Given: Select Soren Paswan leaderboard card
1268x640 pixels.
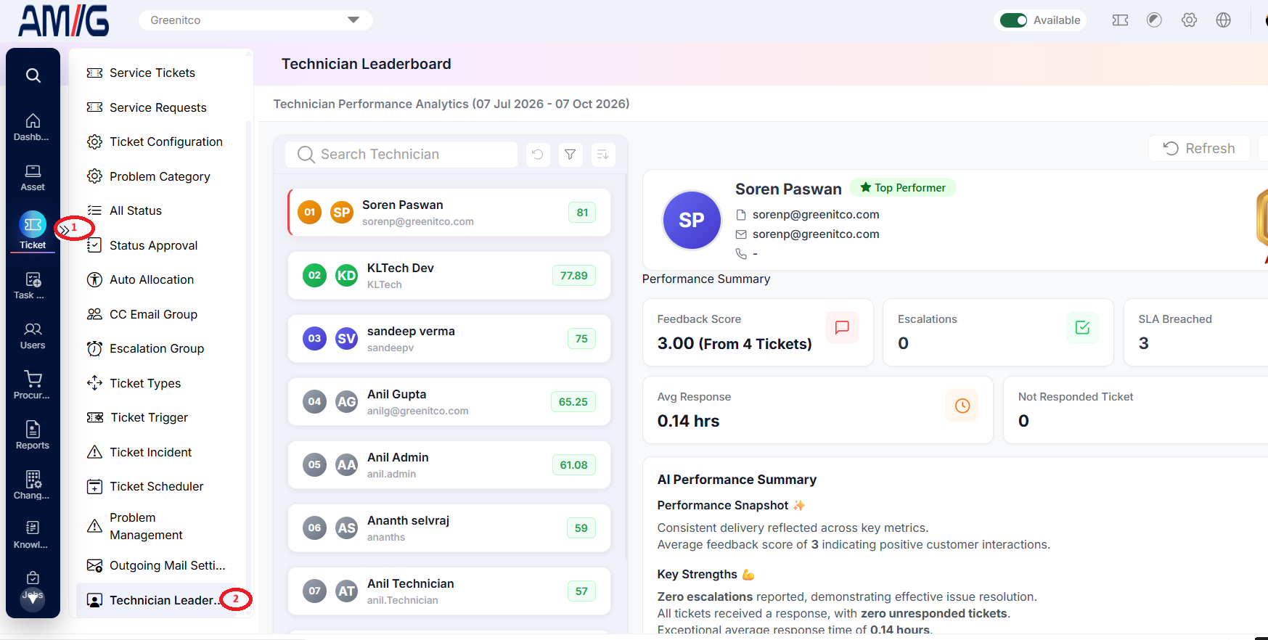Looking at the screenshot, I should (449, 213).
